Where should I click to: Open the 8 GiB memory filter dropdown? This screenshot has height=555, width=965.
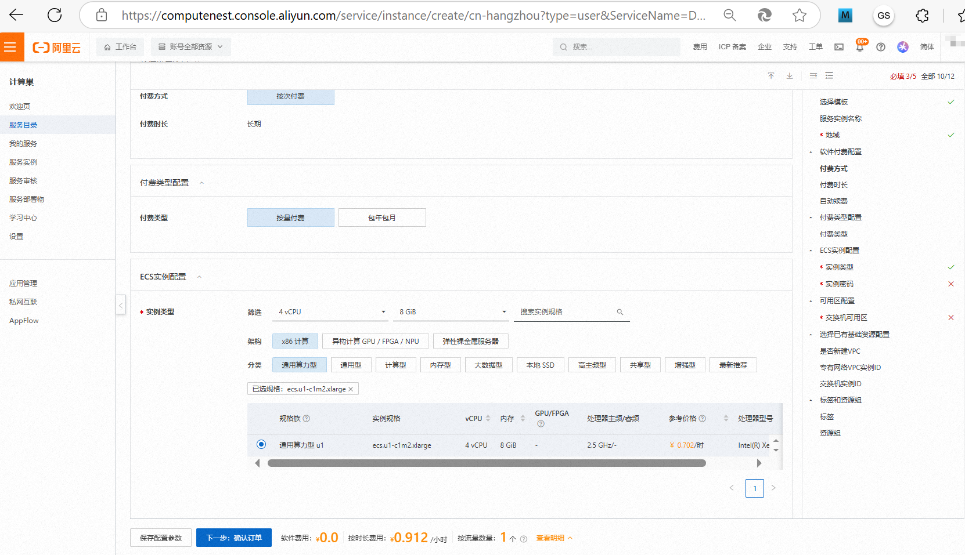(x=451, y=312)
